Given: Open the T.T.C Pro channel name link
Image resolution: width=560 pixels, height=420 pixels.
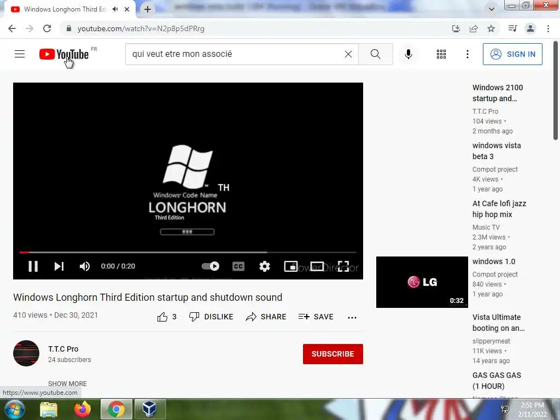Looking at the screenshot, I should click(x=63, y=349).
